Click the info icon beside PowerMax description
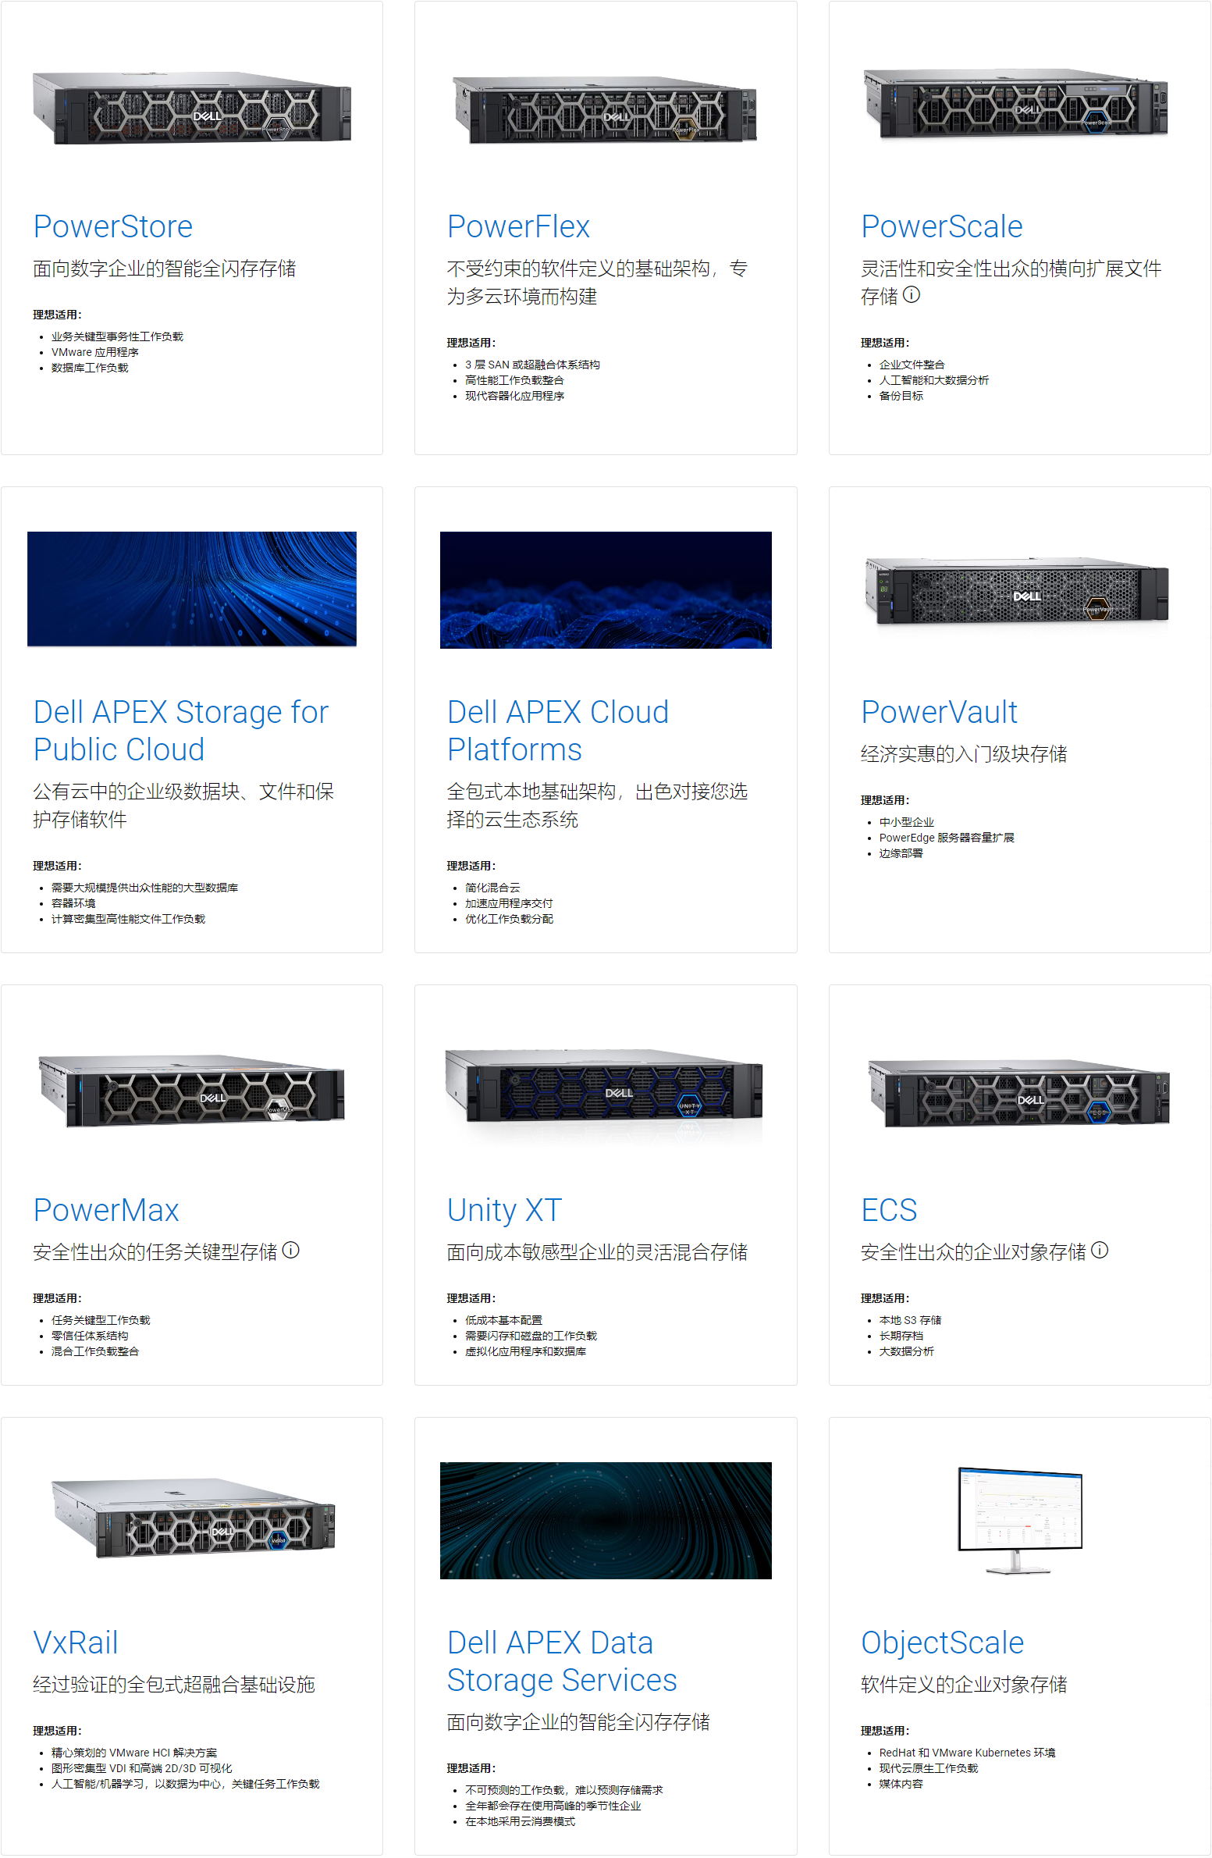1212x1858 pixels. (291, 1251)
